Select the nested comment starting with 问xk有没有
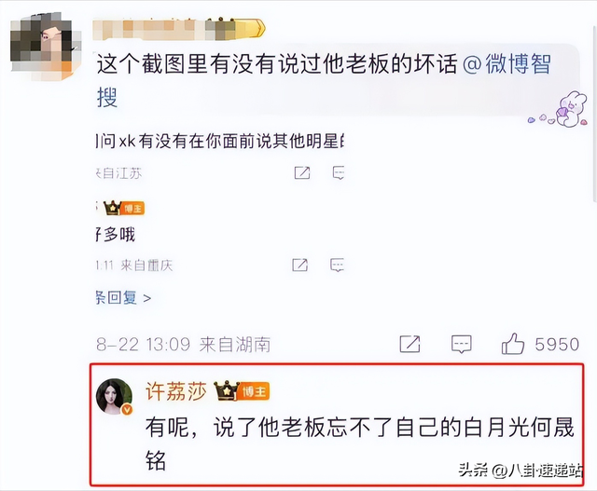 pos(220,142)
